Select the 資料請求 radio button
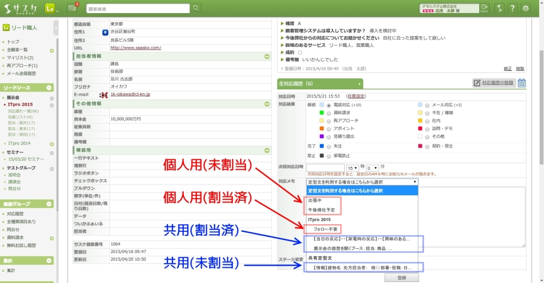 328,113
